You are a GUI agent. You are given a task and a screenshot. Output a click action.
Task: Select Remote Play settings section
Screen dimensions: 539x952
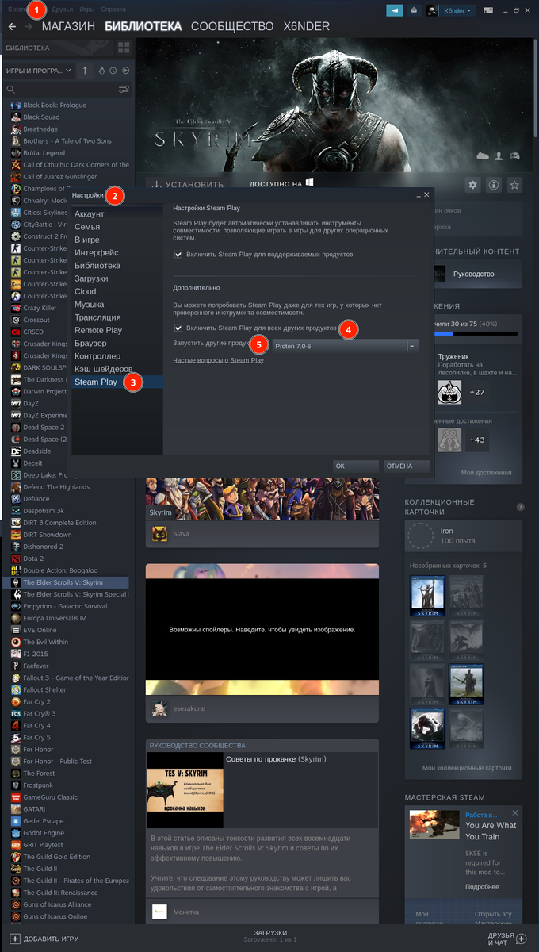coord(117,330)
